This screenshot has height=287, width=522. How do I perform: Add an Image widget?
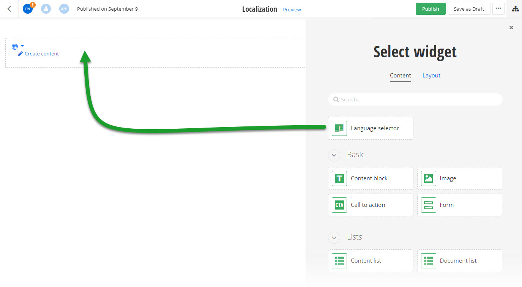coord(459,178)
